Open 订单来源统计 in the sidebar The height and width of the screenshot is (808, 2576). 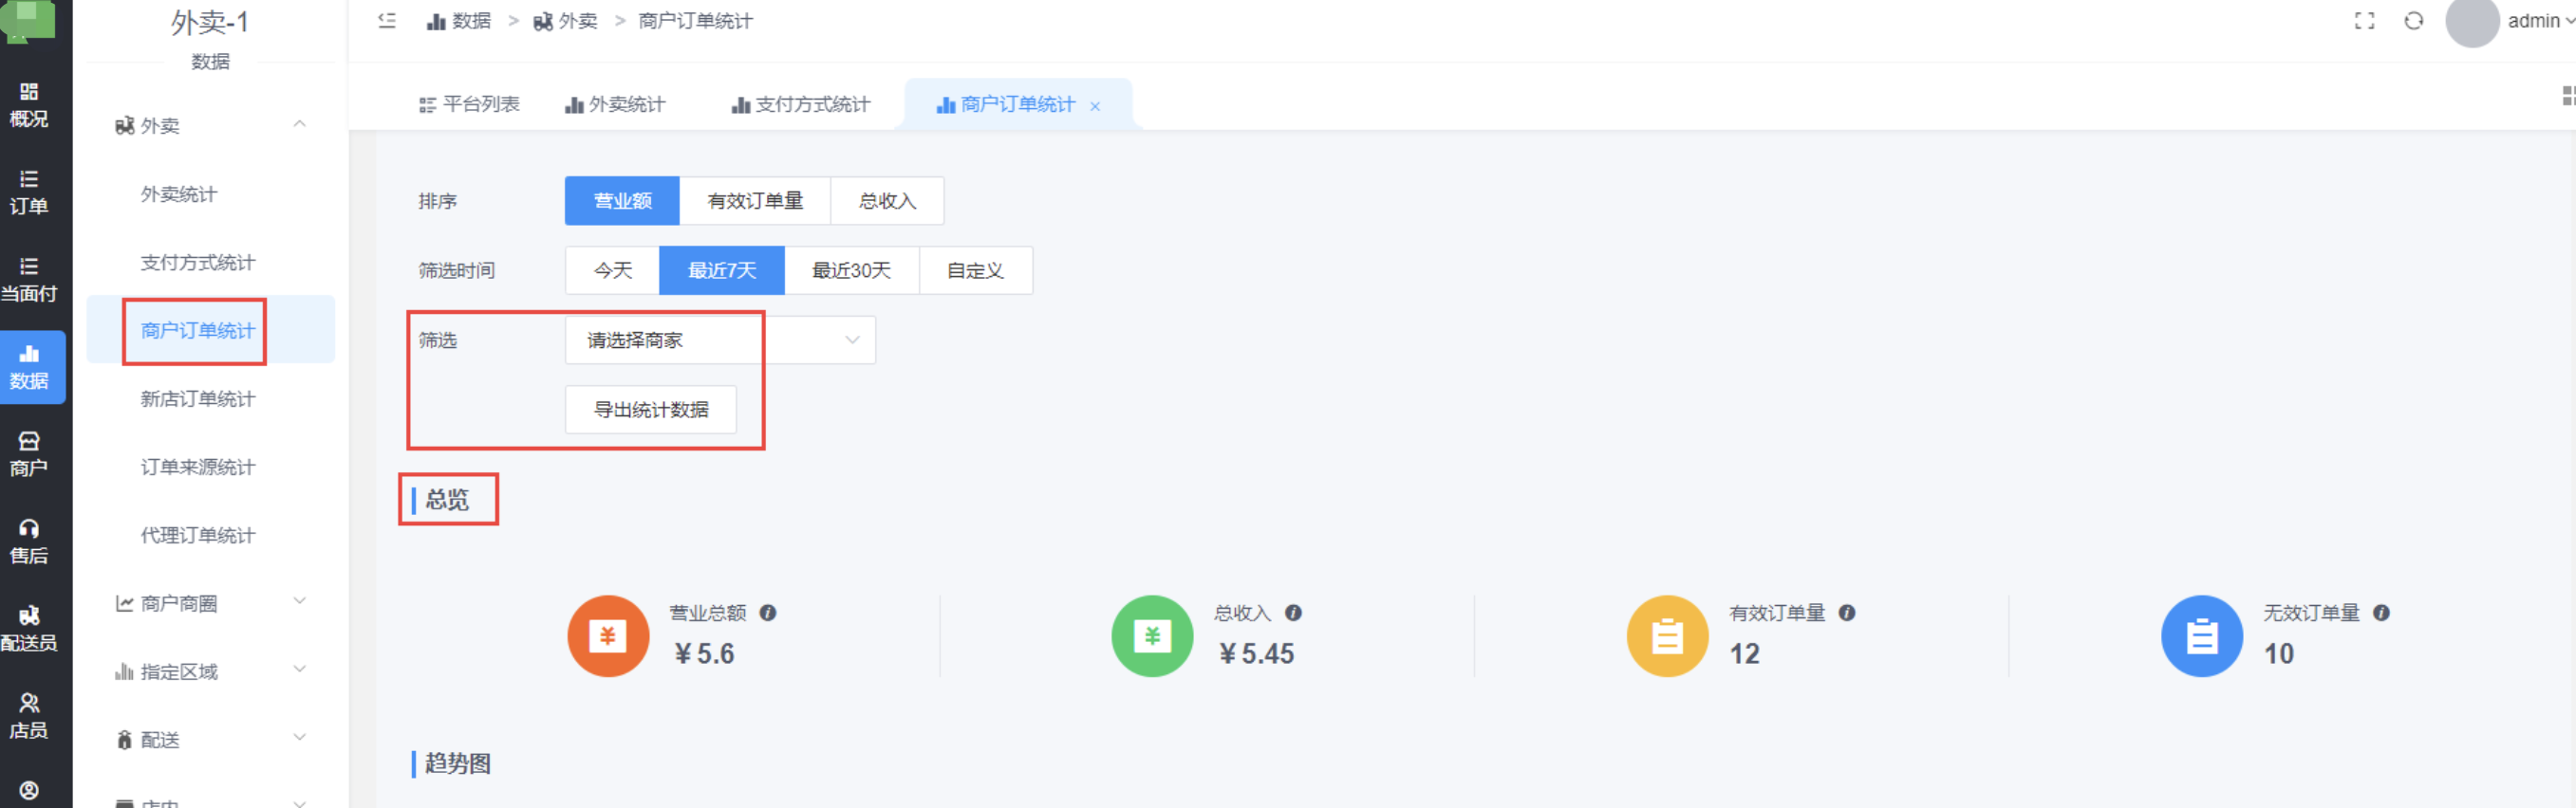198,467
